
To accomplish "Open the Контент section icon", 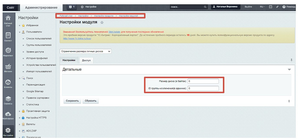I will pyautogui.click(x=8, y=37).
